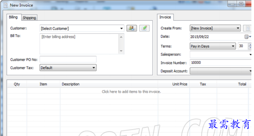
Task: Select the Billing tab
Action: (x=13, y=17)
